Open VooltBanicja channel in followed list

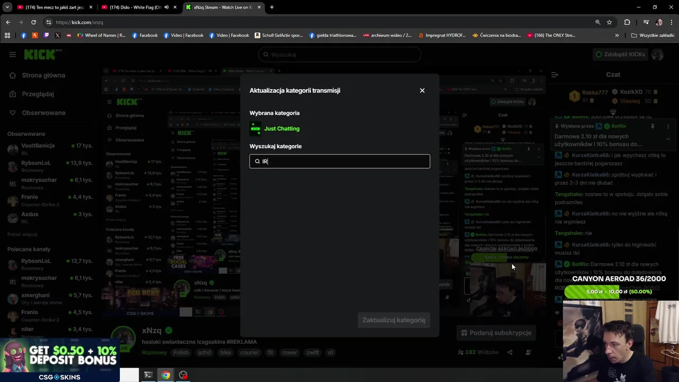click(50, 149)
